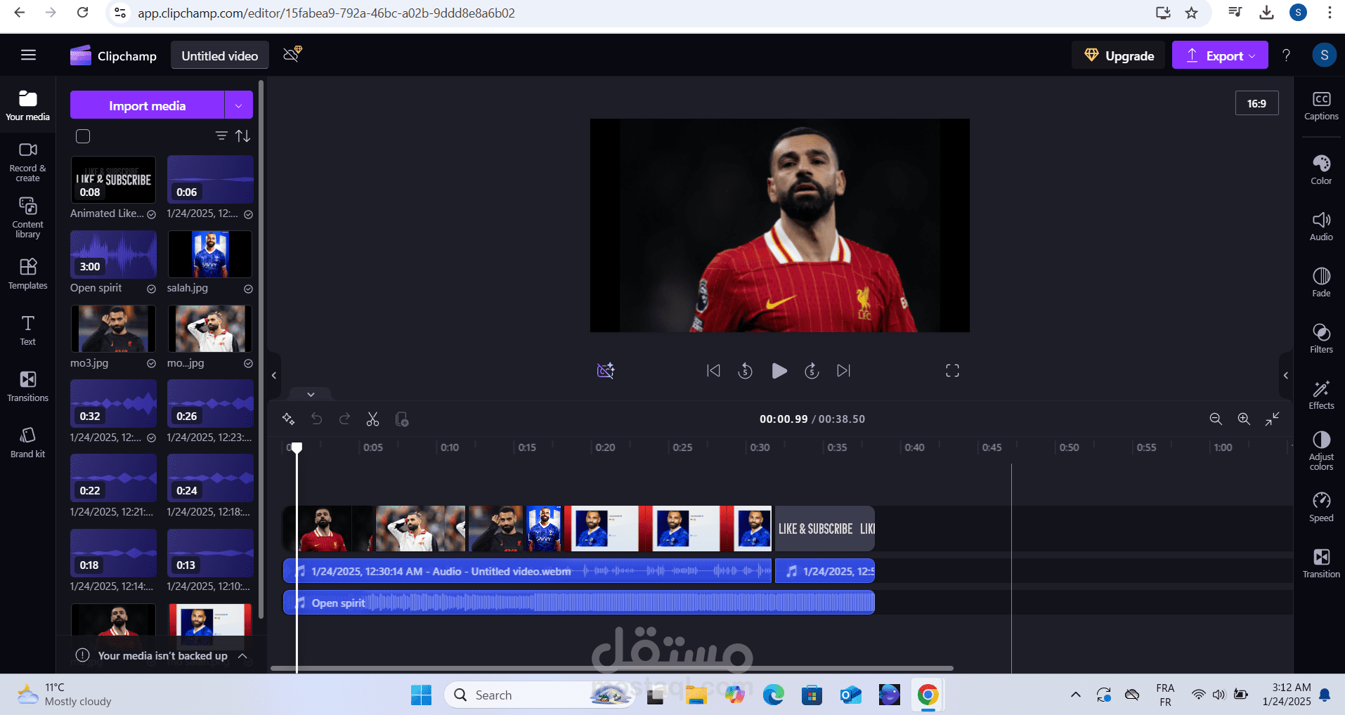Open the Speed property panel
This screenshot has width=1345, height=715.
1321,506
